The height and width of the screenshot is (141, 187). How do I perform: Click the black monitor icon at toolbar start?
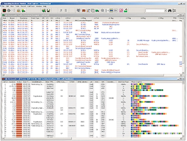tap(4, 11)
